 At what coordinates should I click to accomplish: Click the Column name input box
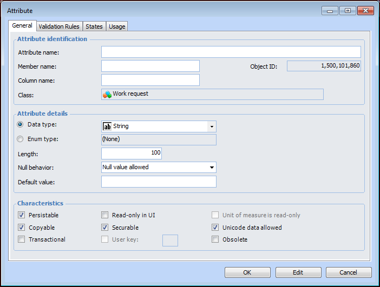coord(150,80)
